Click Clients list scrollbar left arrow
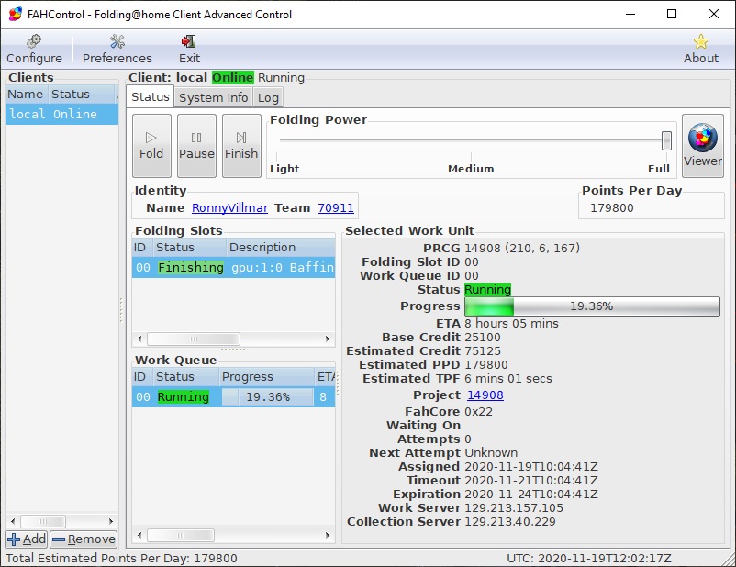Viewport: 736px width, 567px height. click(x=13, y=521)
